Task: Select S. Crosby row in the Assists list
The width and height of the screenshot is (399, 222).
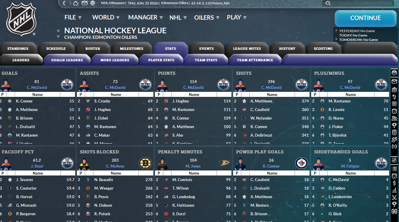Action: coord(115,101)
